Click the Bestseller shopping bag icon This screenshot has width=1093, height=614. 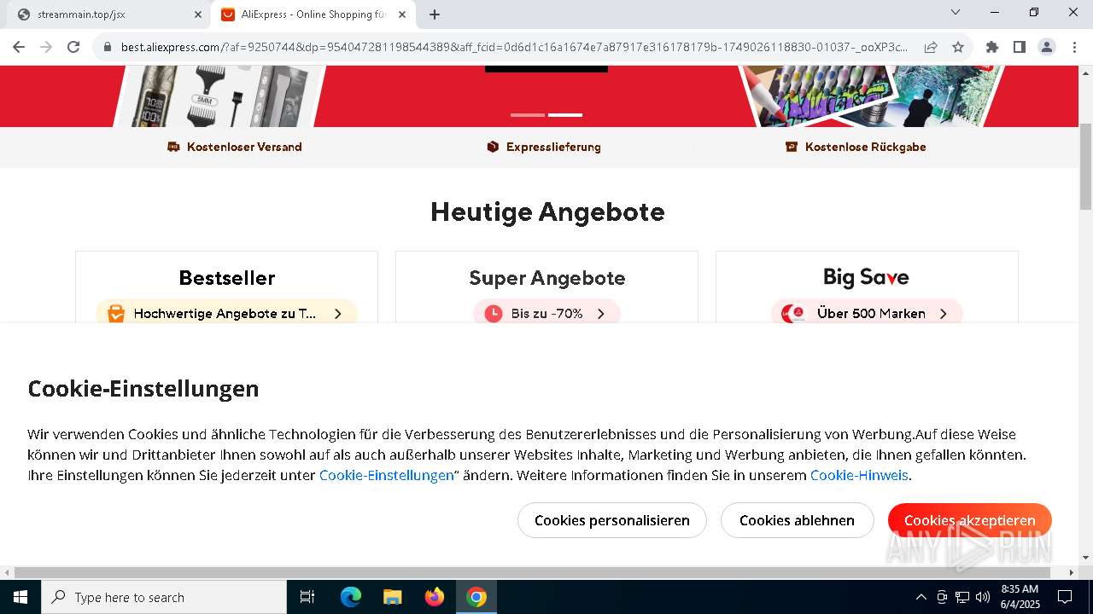click(116, 314)
